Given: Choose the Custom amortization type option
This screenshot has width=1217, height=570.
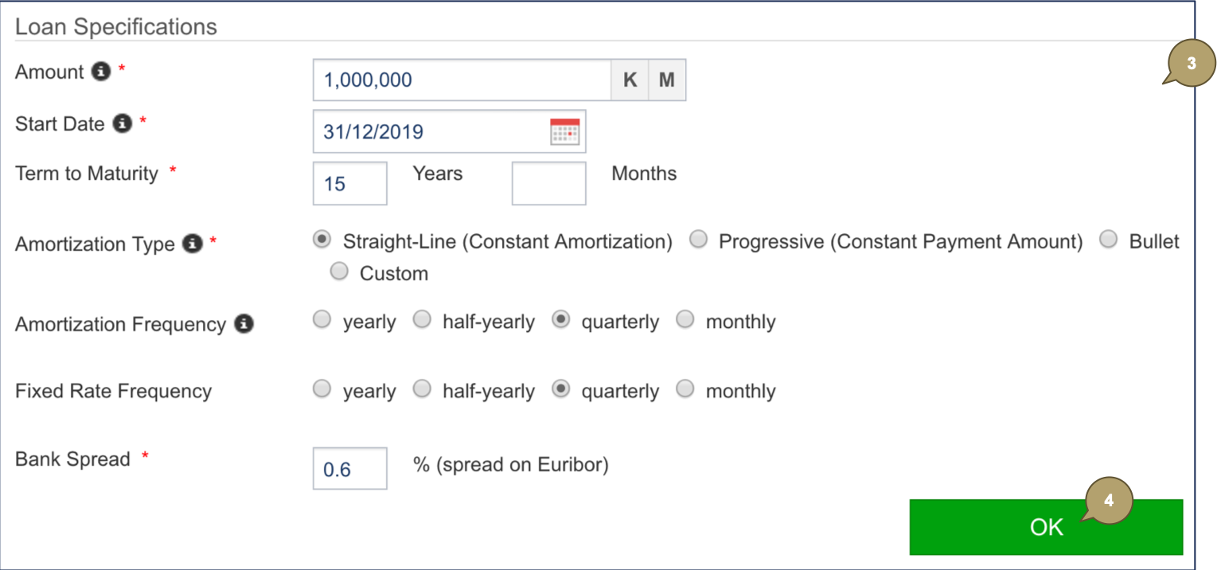Looking at the screenshot, I should (x=340, y=272).
